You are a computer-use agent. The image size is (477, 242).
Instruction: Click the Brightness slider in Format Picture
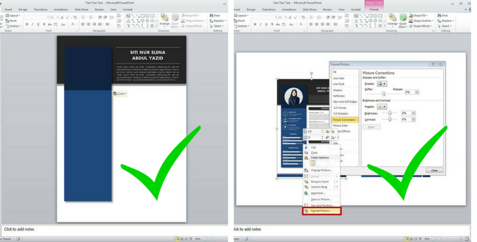tap(390, 113)
